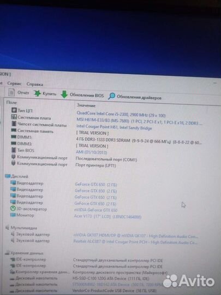Image resolution: width=221 pixels, height=295 pixels.
Task: Click the Тип ЦП processor icon
Action: [x=14, y=110]
